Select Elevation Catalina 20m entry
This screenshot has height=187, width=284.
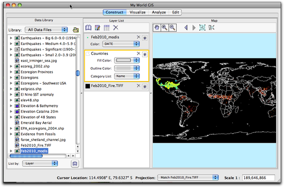tap(39, 112)
